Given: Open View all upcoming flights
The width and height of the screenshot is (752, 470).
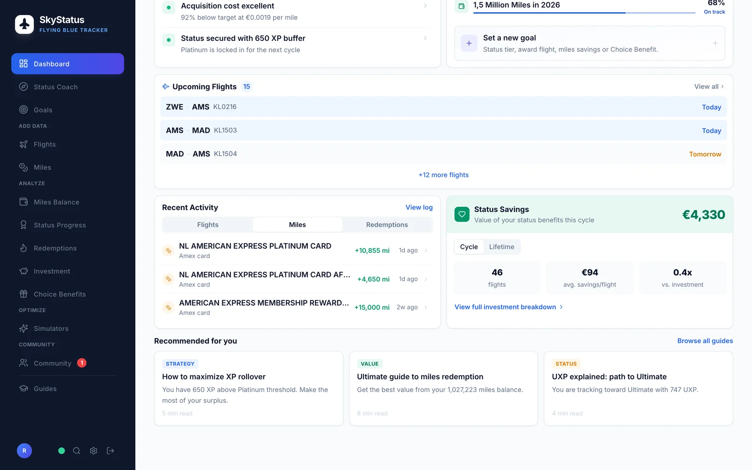Looking at the screenshot, I should pyautogui.click(x=709, y=86).
